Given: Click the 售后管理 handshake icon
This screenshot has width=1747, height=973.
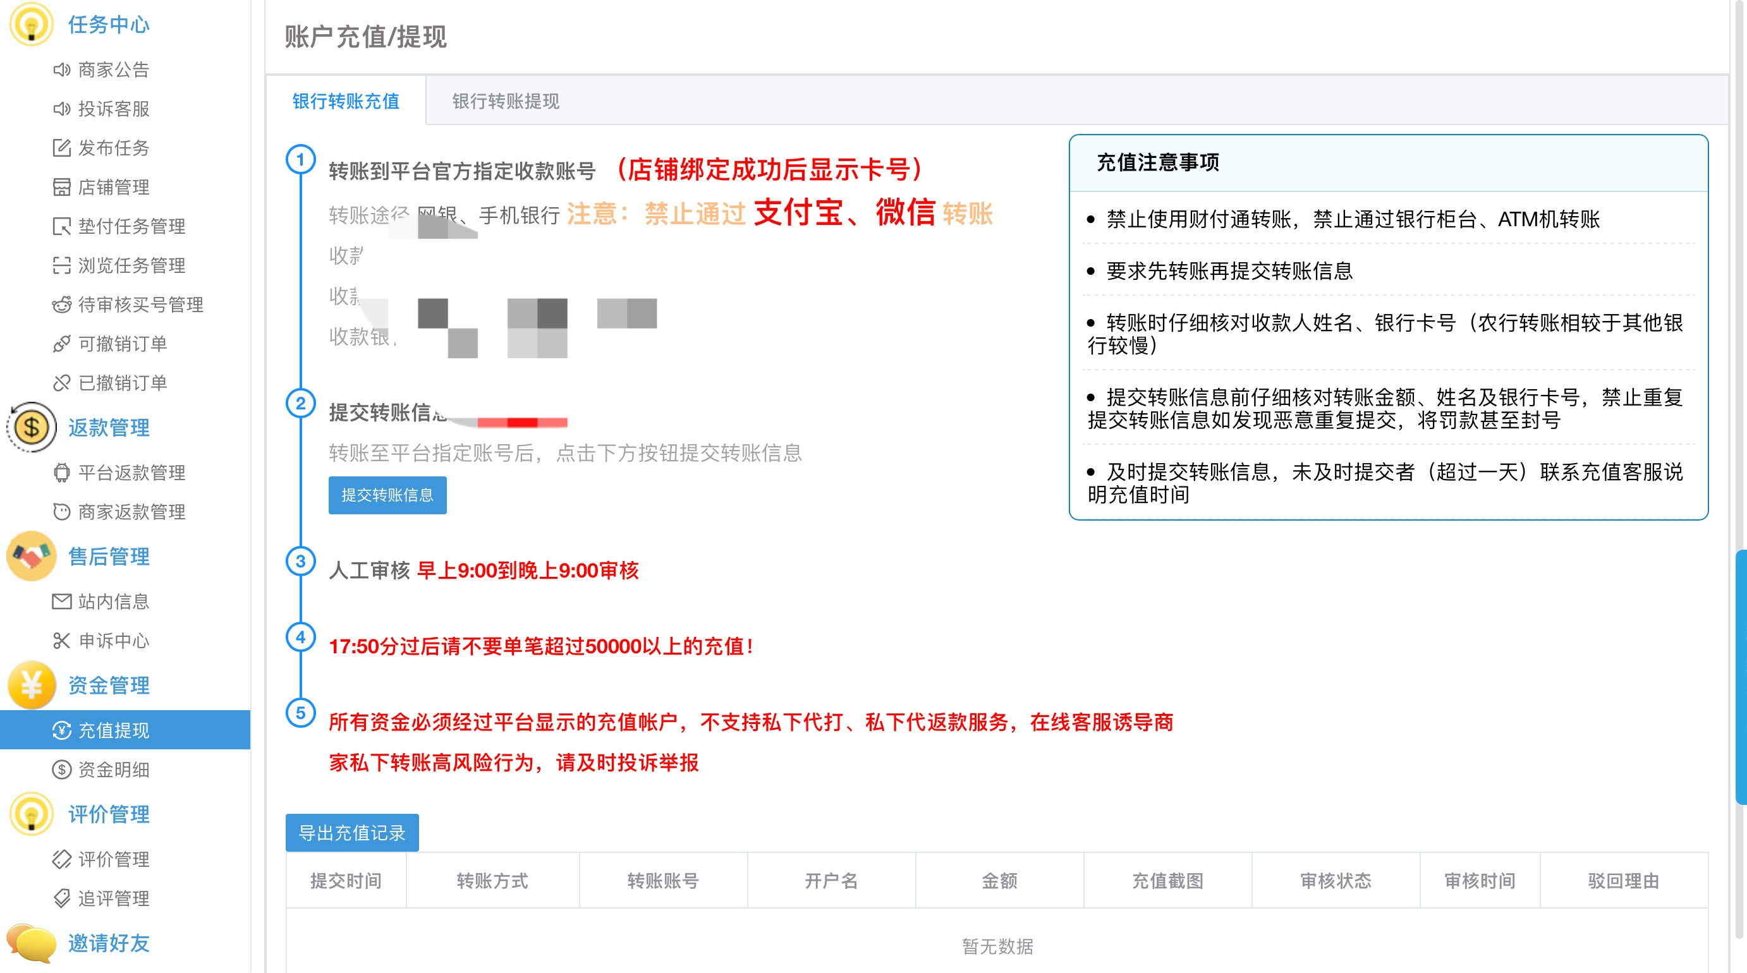Looking at the screenshot, I should pos(30,556).
